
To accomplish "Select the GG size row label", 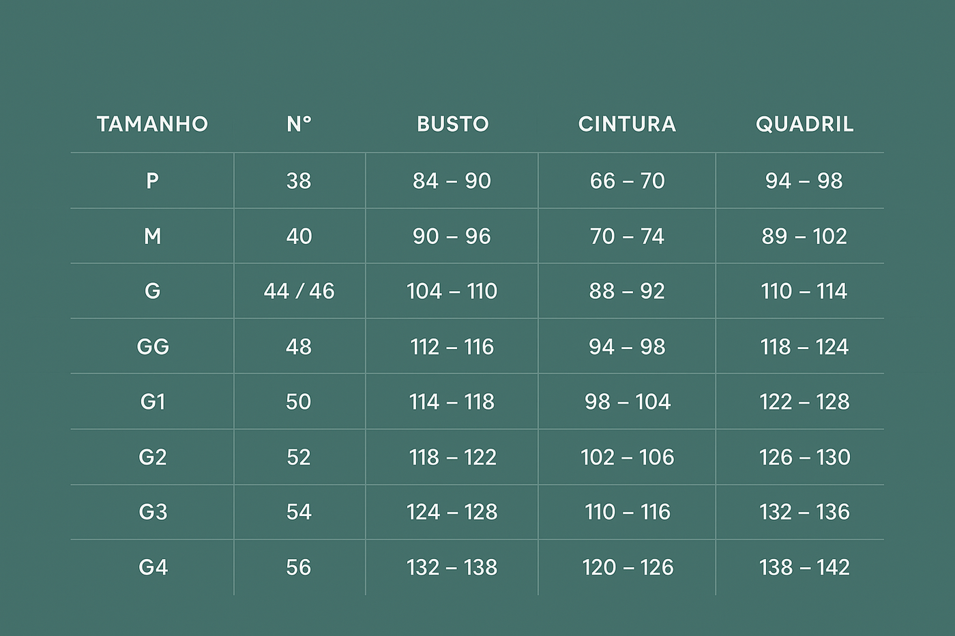I will tap(152, 347).
